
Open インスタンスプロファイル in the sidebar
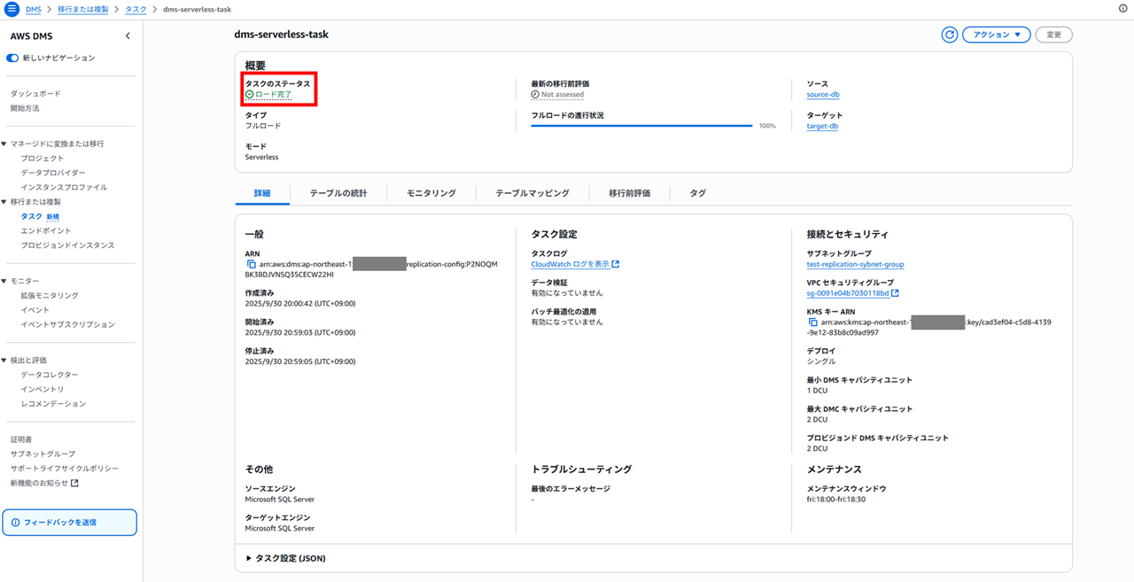(x=64, y=187)
